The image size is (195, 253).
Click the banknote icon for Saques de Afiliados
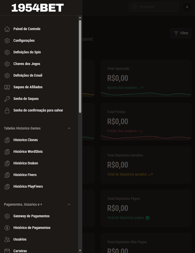[7, 87]
